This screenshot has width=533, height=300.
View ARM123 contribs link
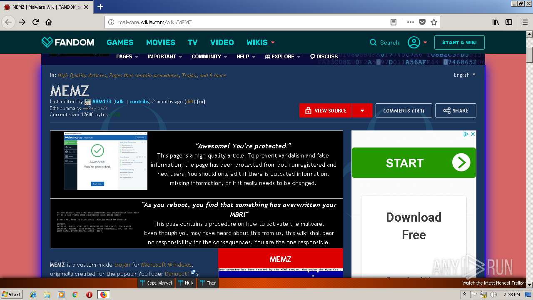click(139, 102)
